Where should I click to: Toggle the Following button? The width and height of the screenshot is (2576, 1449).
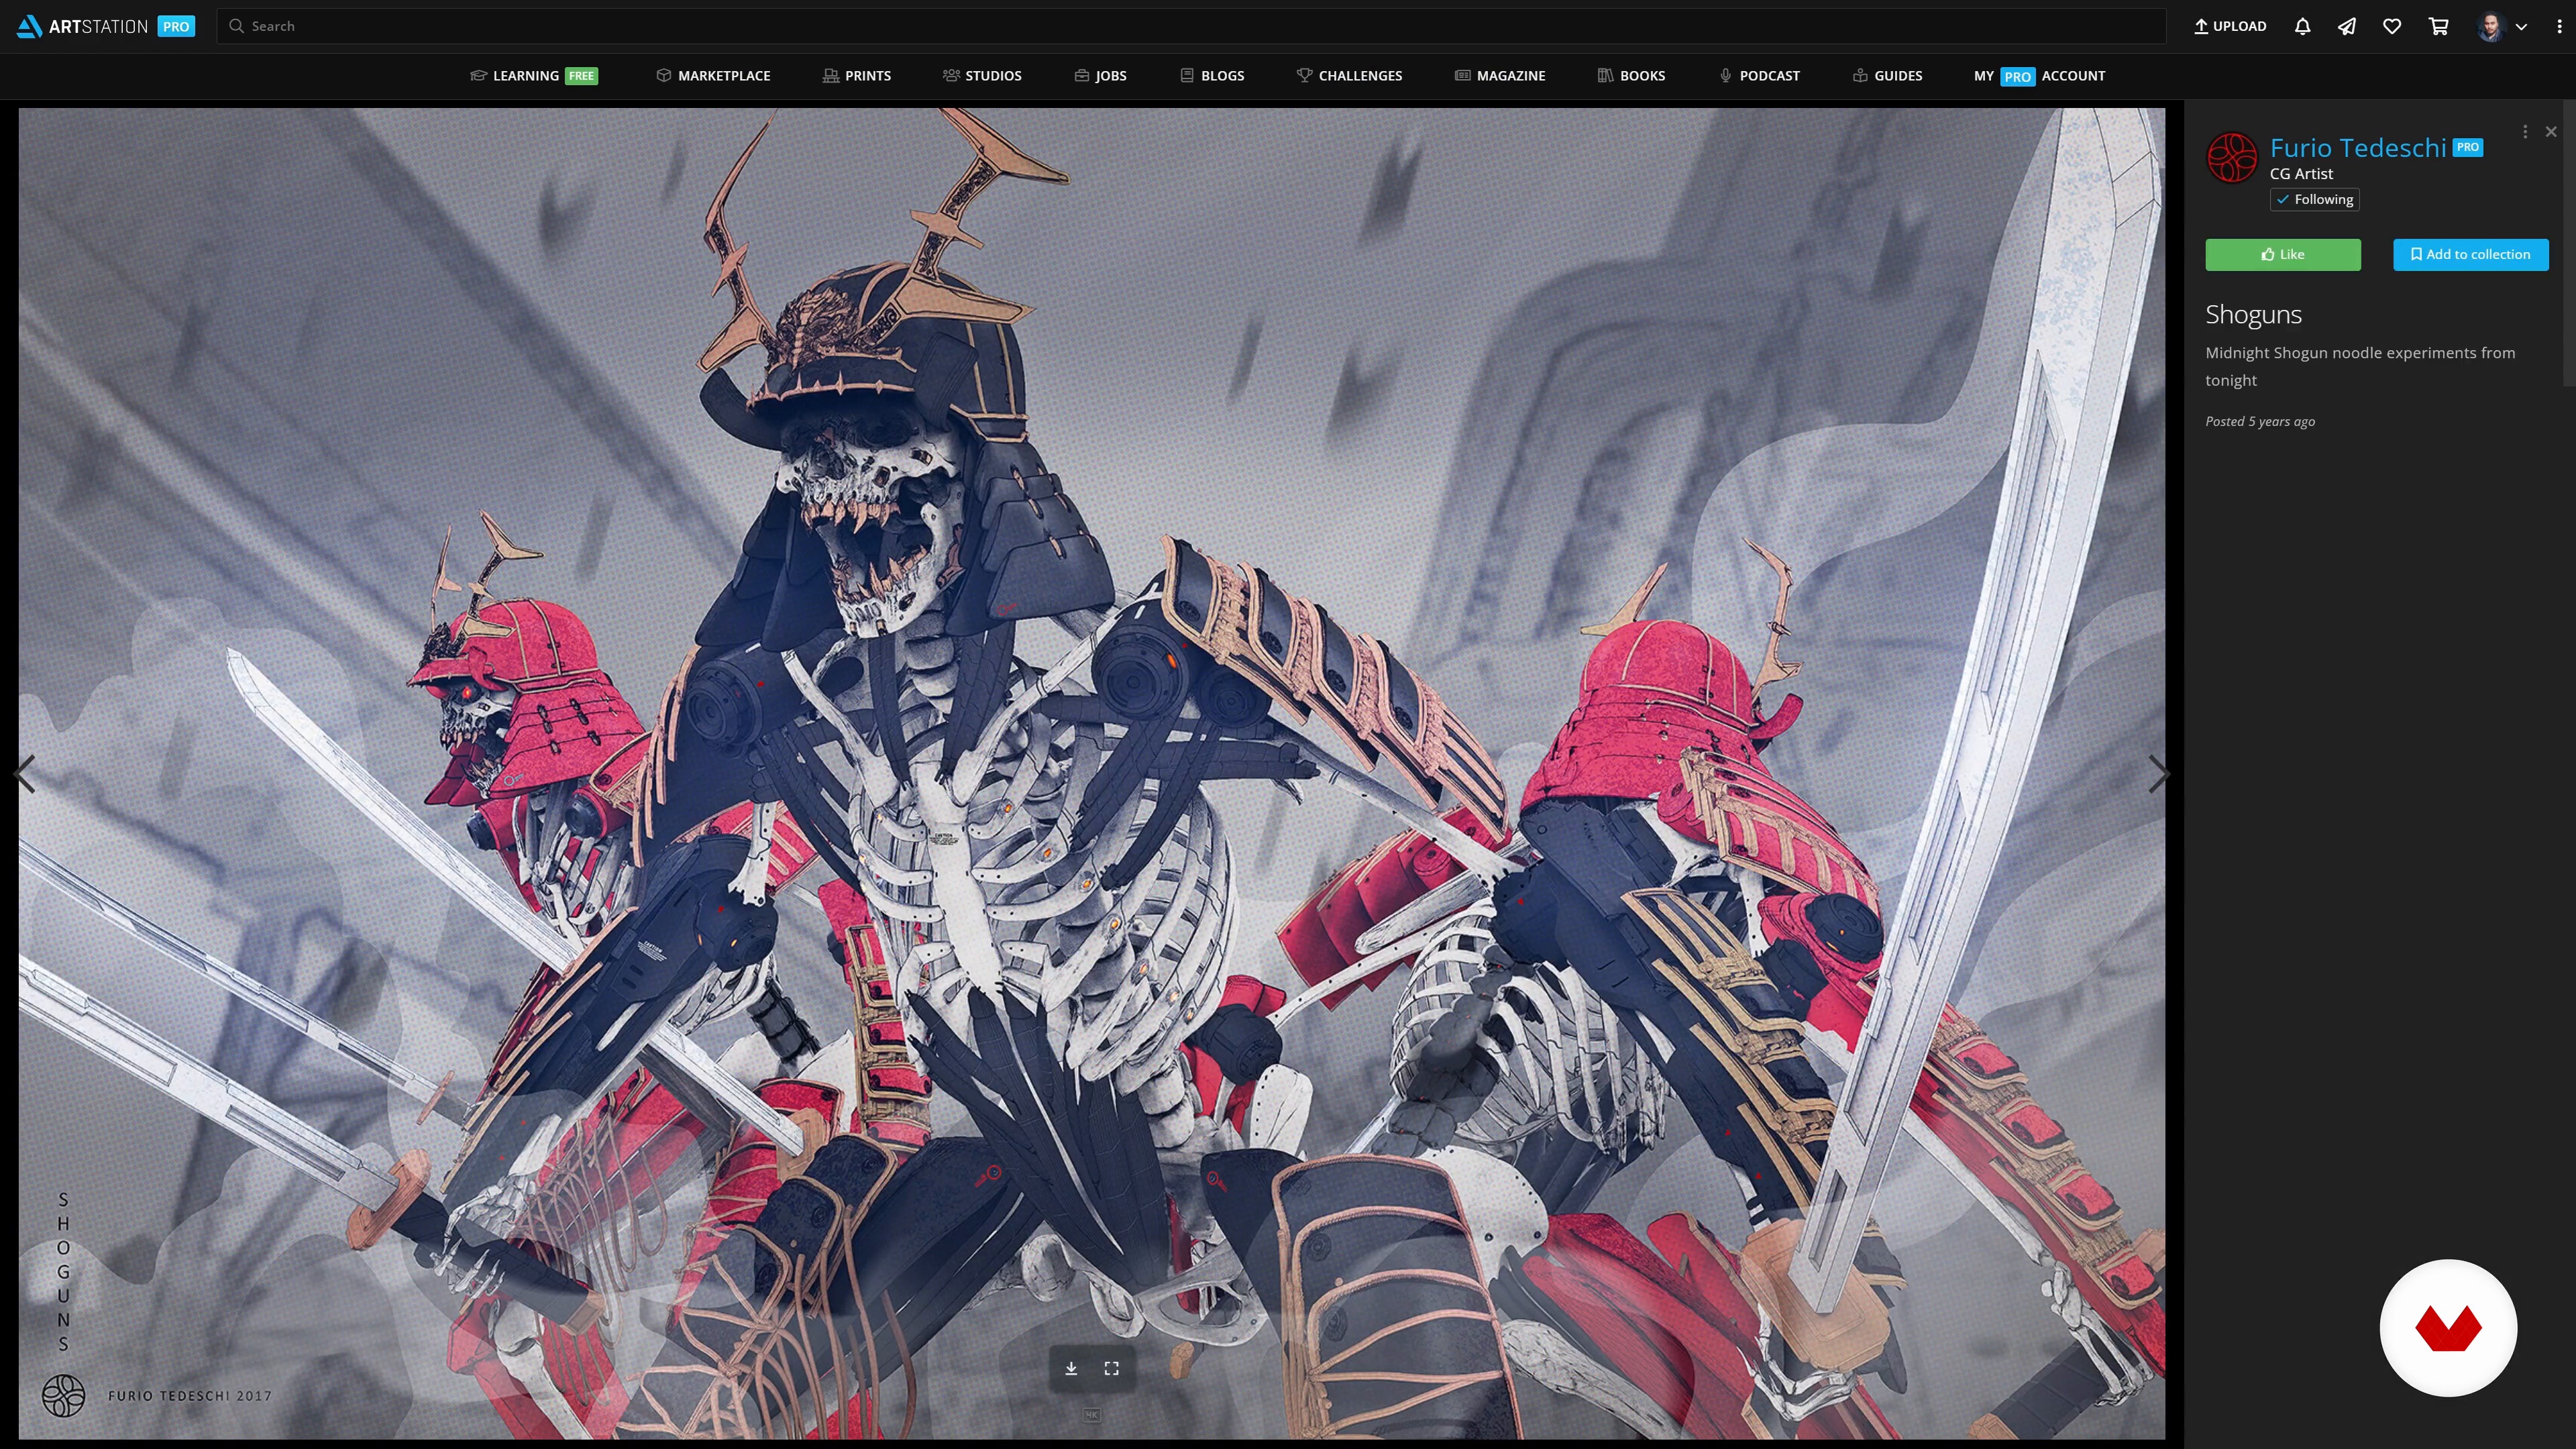click(x=2314, y=200)
